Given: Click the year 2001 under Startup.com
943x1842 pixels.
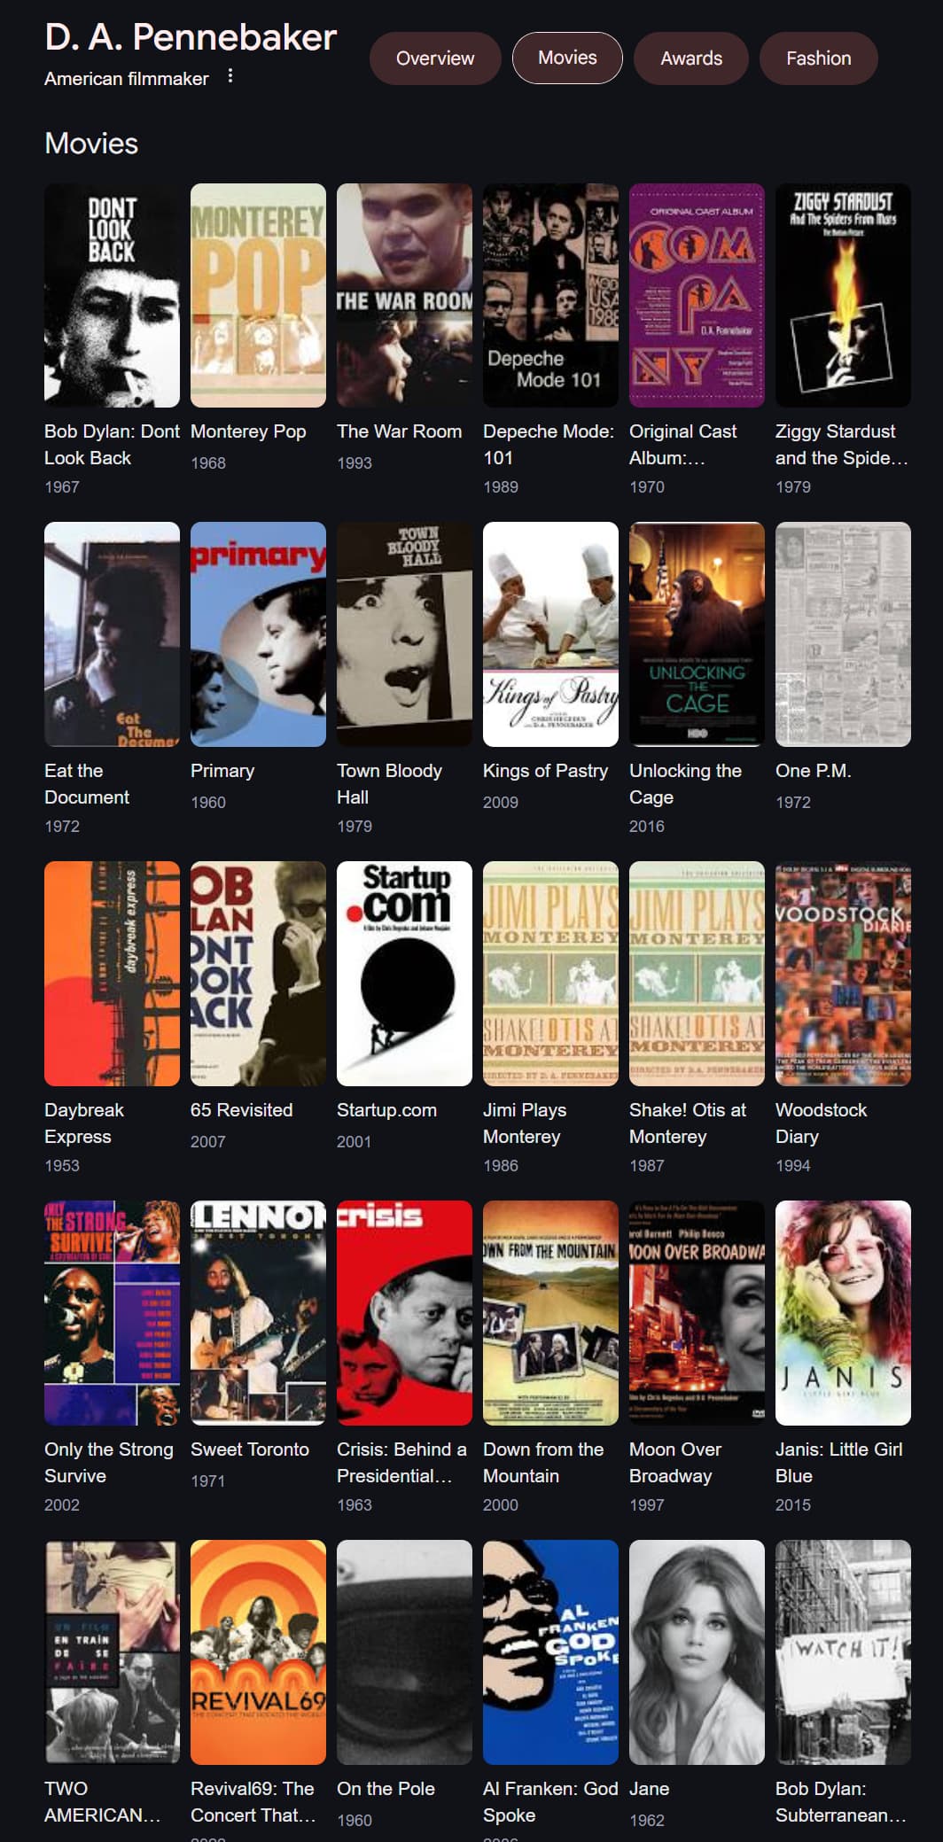Looking at the screenshot, I should point(355,1142).
